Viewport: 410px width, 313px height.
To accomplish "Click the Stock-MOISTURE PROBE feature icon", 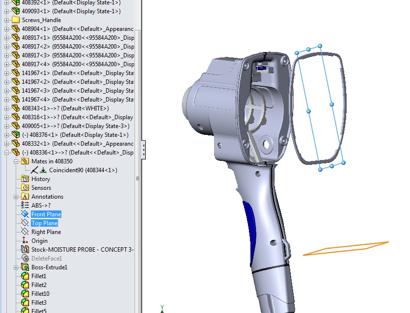I will (x=25, y=250).
